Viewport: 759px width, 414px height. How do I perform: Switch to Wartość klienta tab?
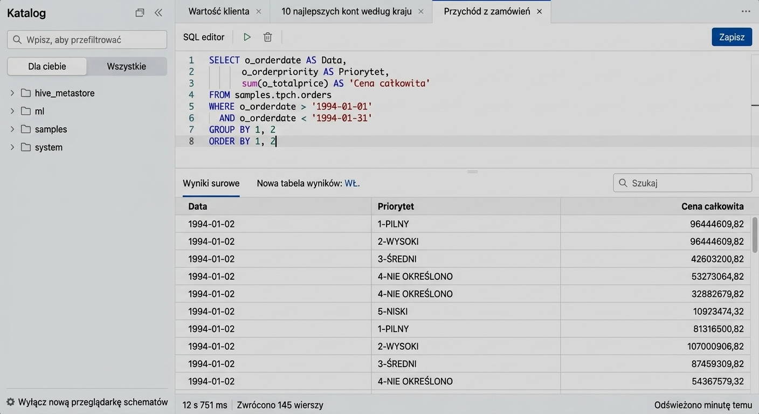pyautogui.click(x=219, y=11)
